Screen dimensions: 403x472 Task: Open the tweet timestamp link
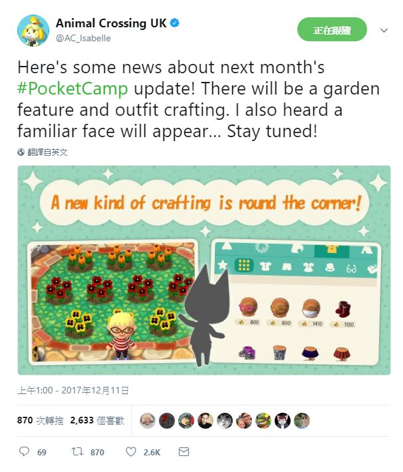pos(73,390)
